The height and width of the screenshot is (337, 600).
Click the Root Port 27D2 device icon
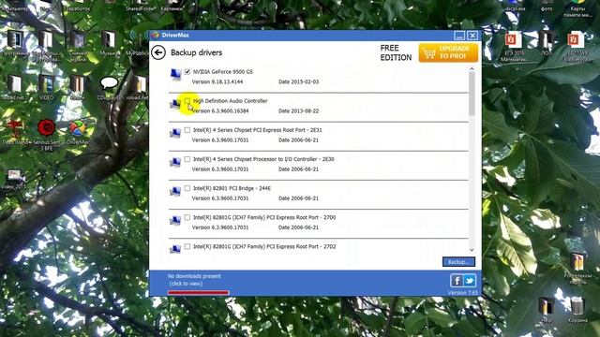pyautogui.click(x=175, y=249)
